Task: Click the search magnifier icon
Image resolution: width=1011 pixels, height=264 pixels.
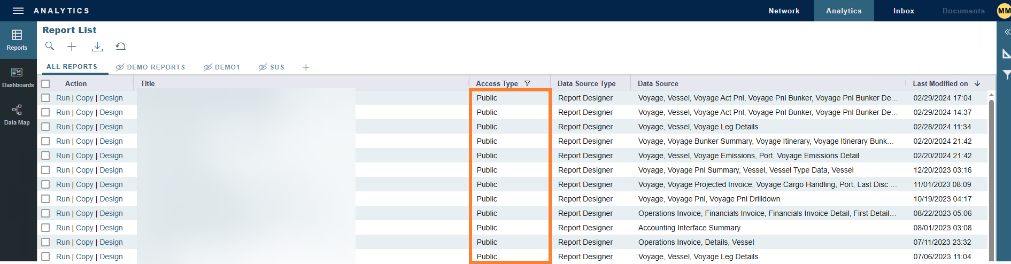Action: pos(50,46)
